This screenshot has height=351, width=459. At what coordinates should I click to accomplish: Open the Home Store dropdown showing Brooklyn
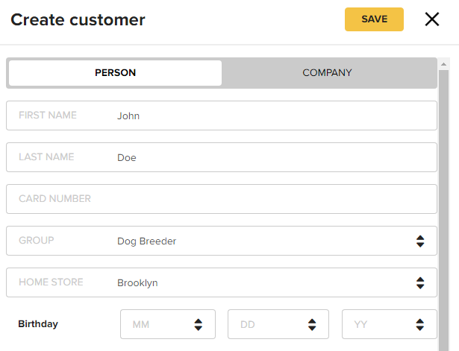click(222, 282)
